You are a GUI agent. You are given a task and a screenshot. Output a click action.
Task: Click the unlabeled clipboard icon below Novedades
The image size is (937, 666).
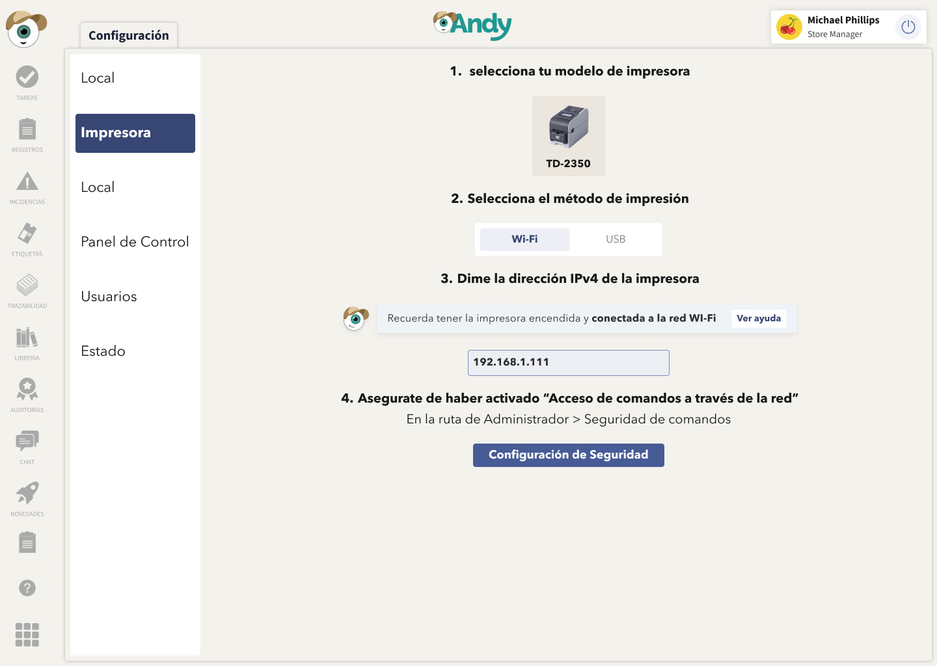tap(27, 542)
